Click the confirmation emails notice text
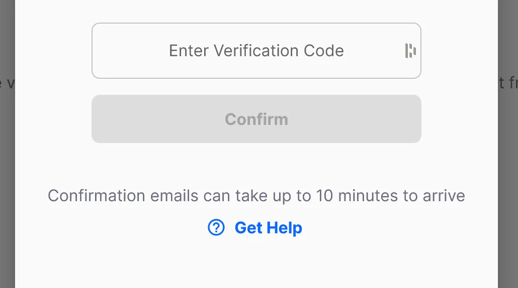 [256, 196]
